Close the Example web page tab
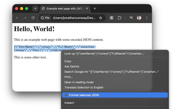The width and height of the screenshot is (174, 109). 87,8
